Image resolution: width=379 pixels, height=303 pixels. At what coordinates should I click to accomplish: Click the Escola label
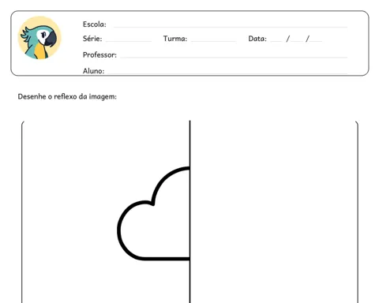(x=95, y=24)
